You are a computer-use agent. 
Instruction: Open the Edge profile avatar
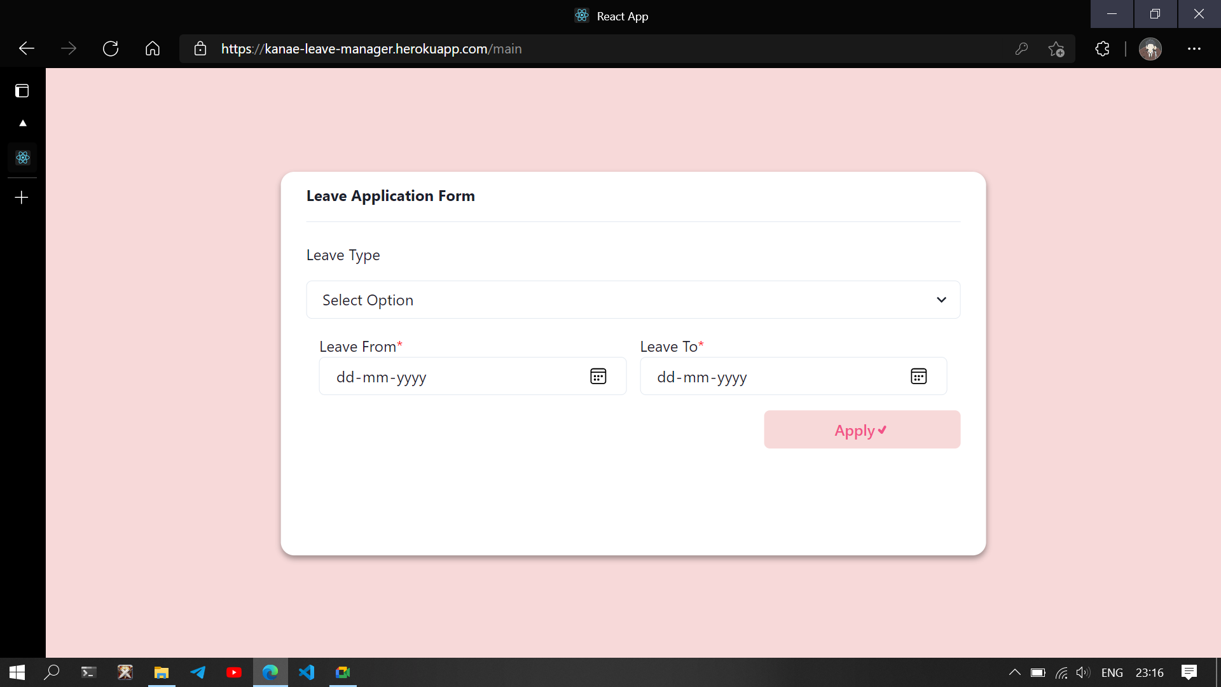1150,48
